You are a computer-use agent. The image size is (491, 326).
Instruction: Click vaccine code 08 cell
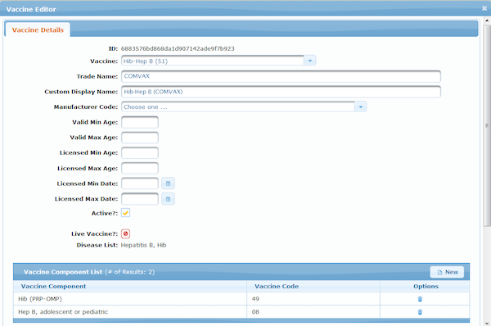[x=313, y=312]
